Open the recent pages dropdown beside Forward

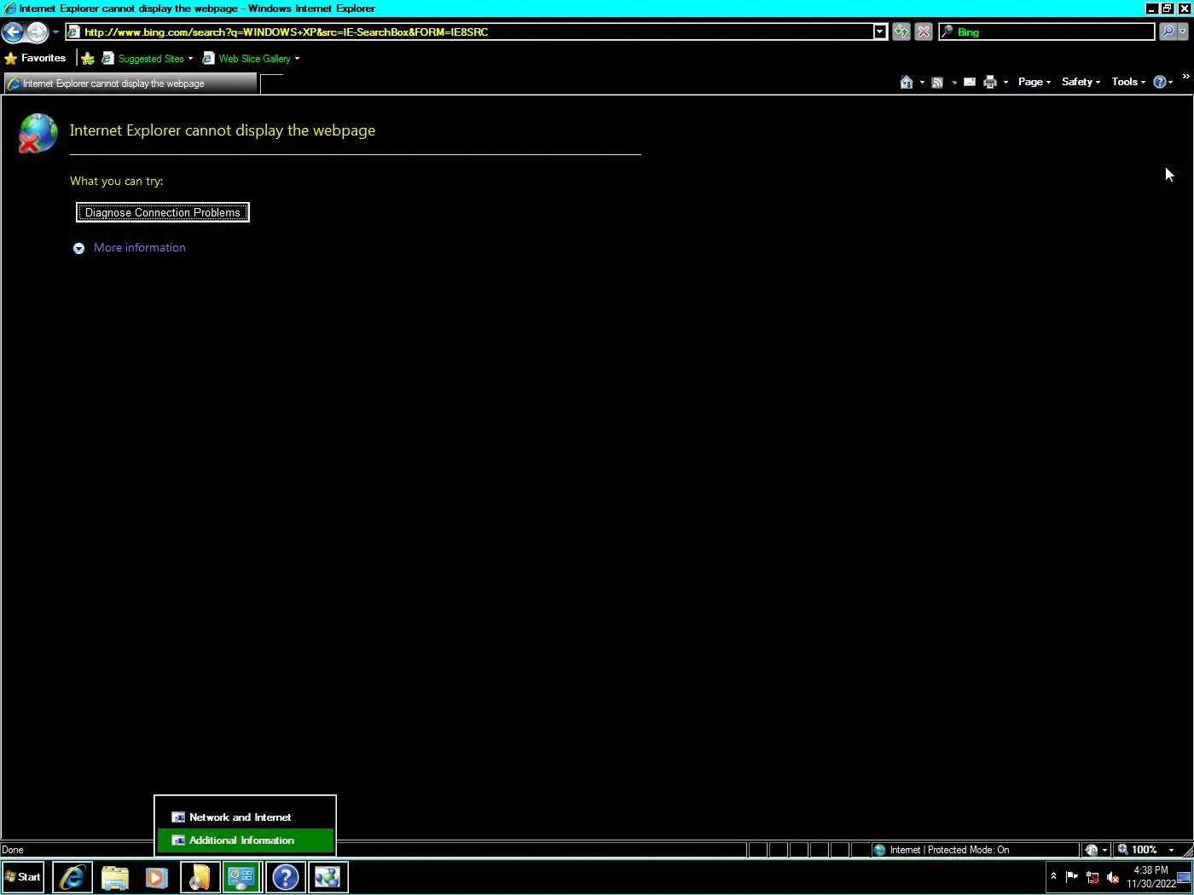(55, 32)
